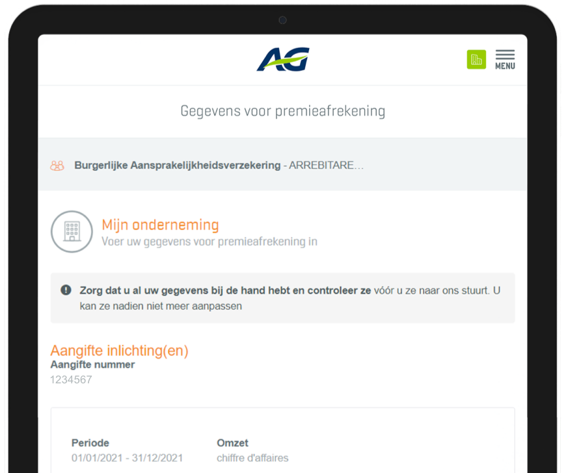Click the Periode column label
Viewport: 566px width, 473px height.
[x=90, y=443]
